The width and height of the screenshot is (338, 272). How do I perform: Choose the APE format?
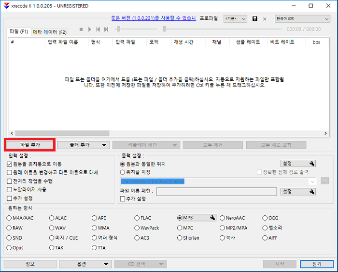coord(94,218)
